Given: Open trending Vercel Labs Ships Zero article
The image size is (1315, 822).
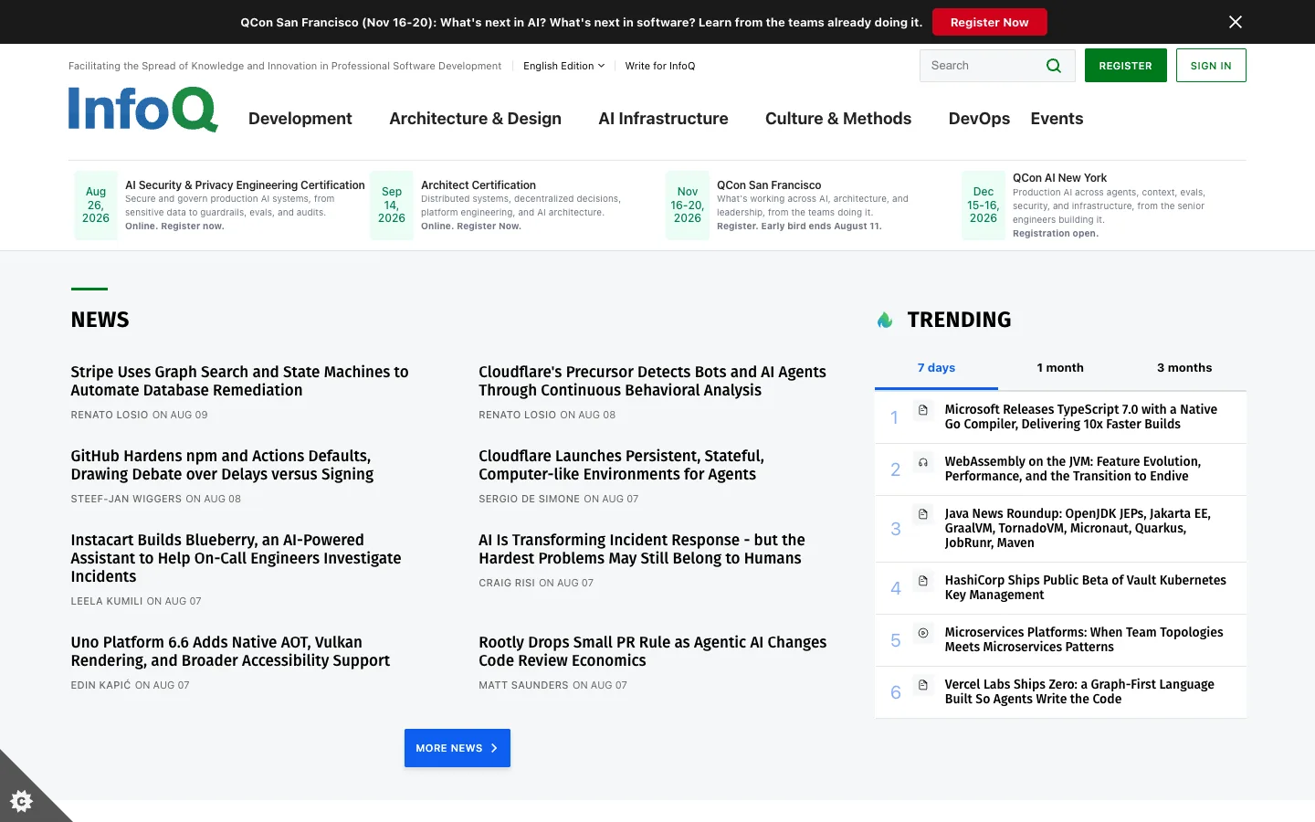Looking at the screenshot, I should [x=1079, y=691].
